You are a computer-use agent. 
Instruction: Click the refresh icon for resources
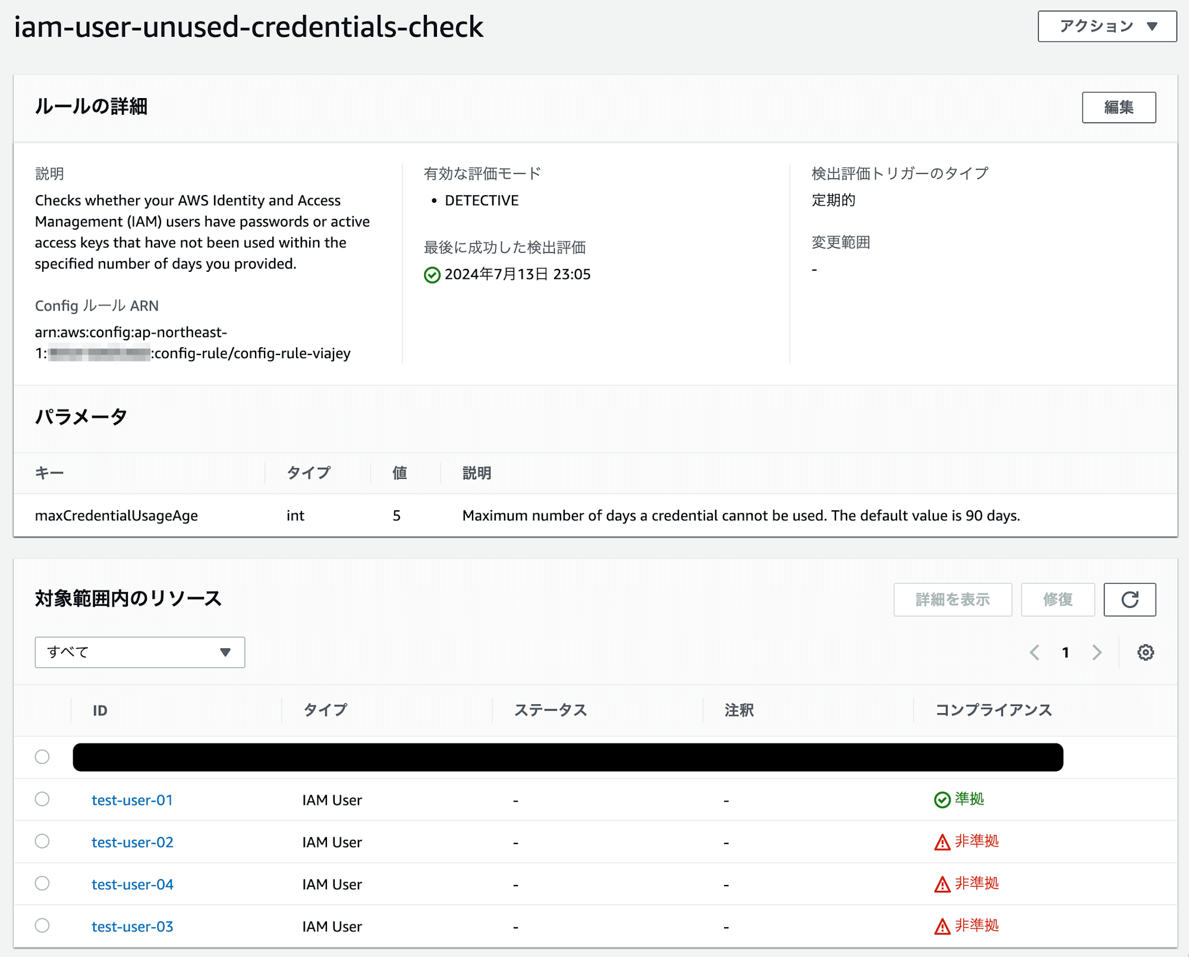tap(1130, 600)
